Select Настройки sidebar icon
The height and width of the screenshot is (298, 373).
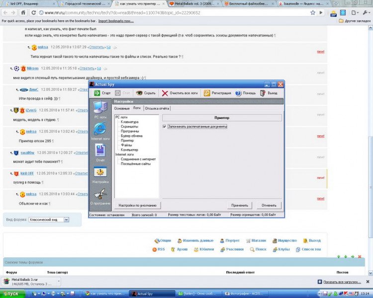pos(100,175)
